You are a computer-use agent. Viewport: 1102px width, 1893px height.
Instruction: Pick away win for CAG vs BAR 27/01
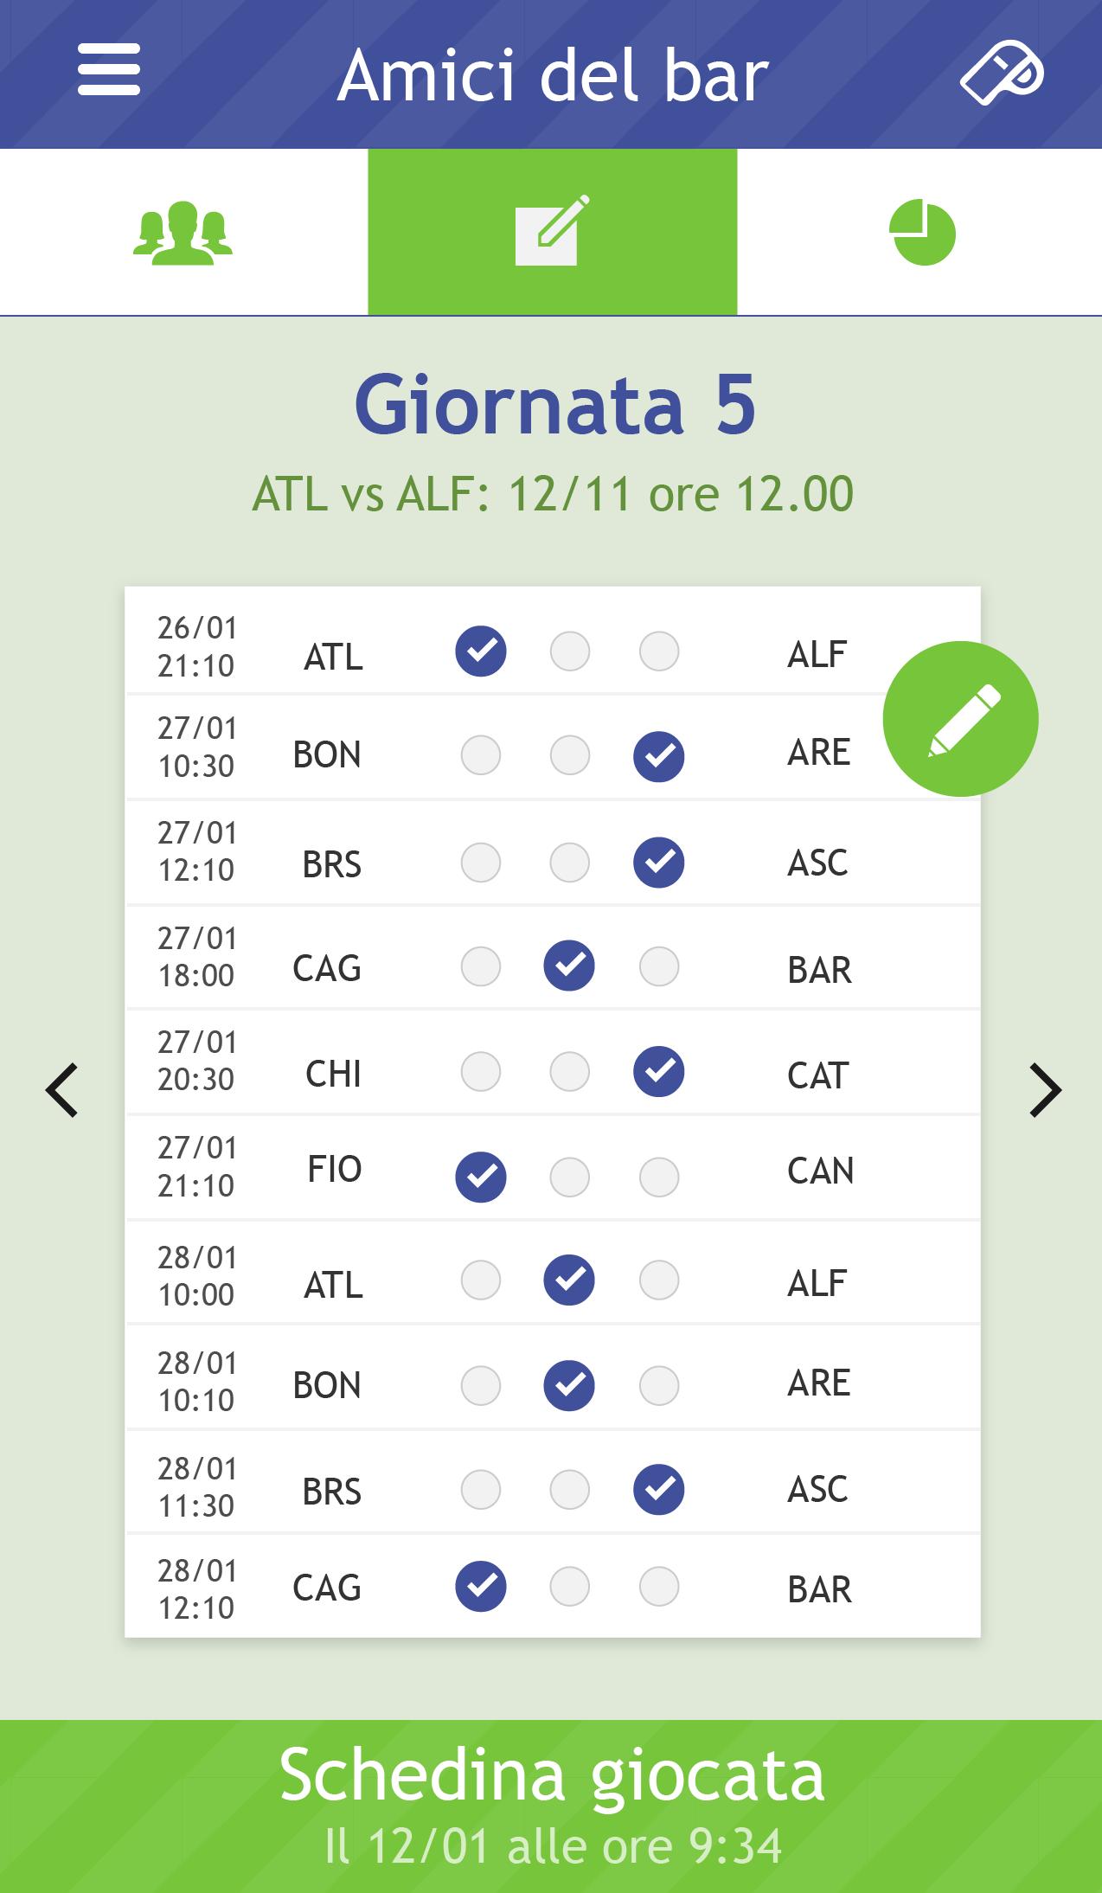click(659, 966)
